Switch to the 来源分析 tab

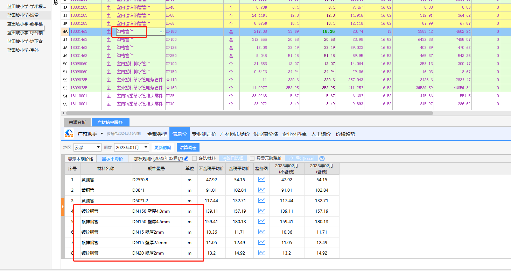[x=77, y=122]
